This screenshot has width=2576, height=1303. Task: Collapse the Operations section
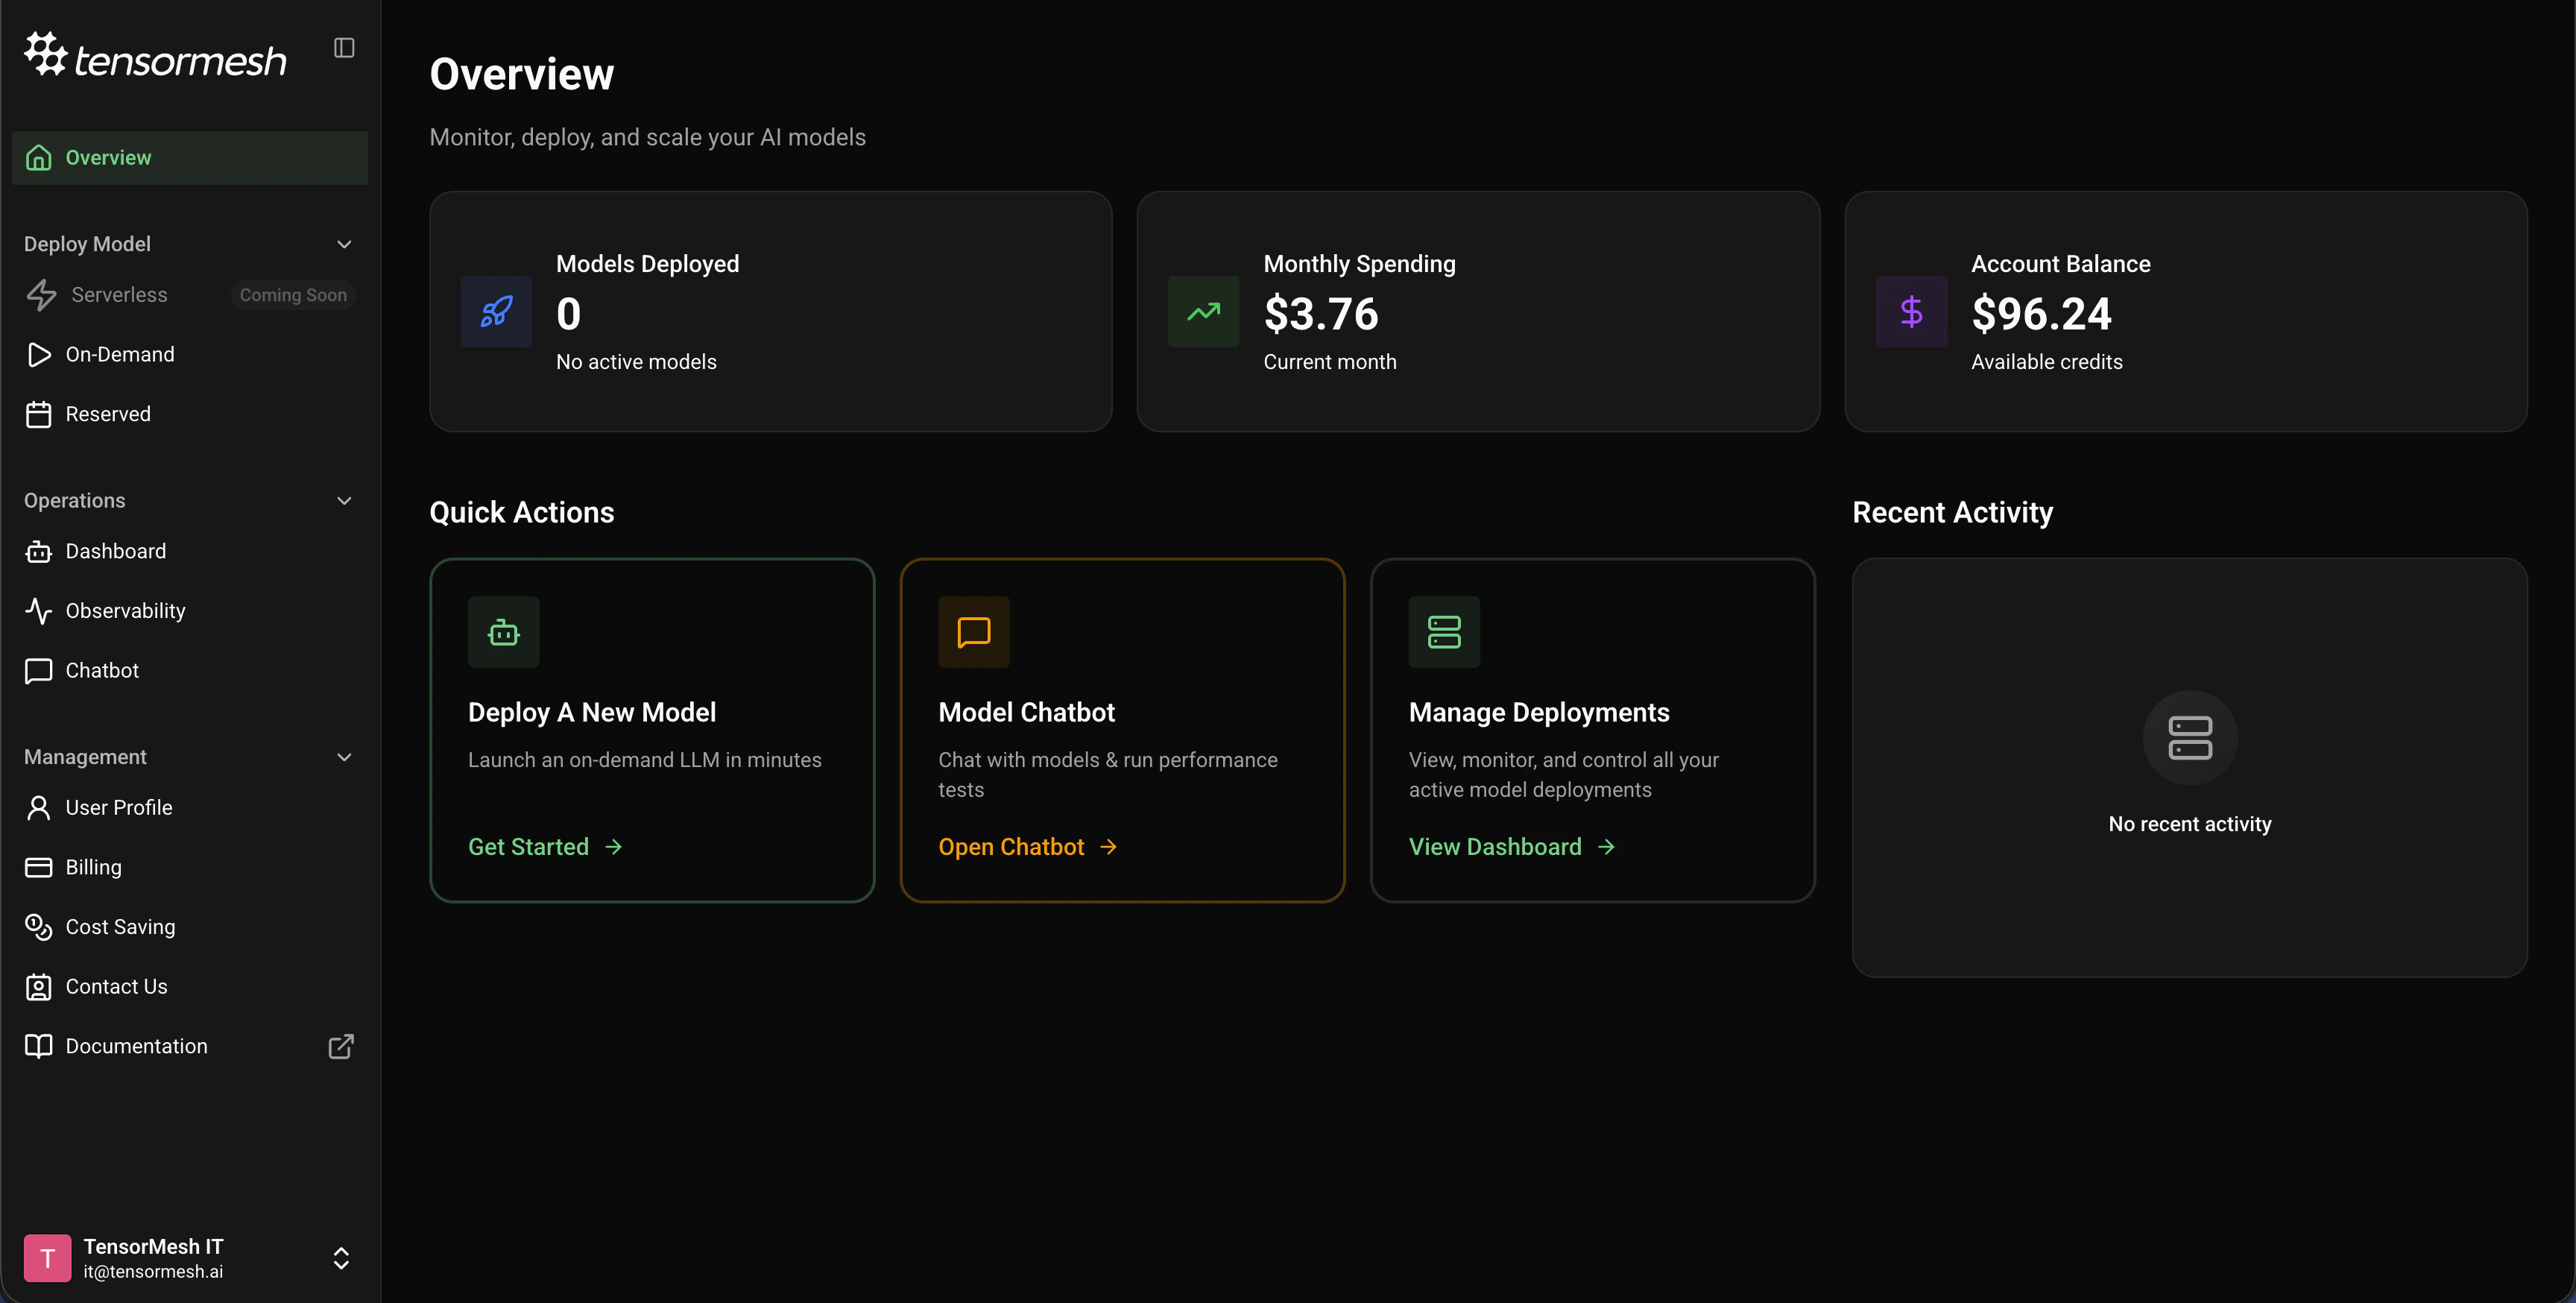tap(344, 500)
